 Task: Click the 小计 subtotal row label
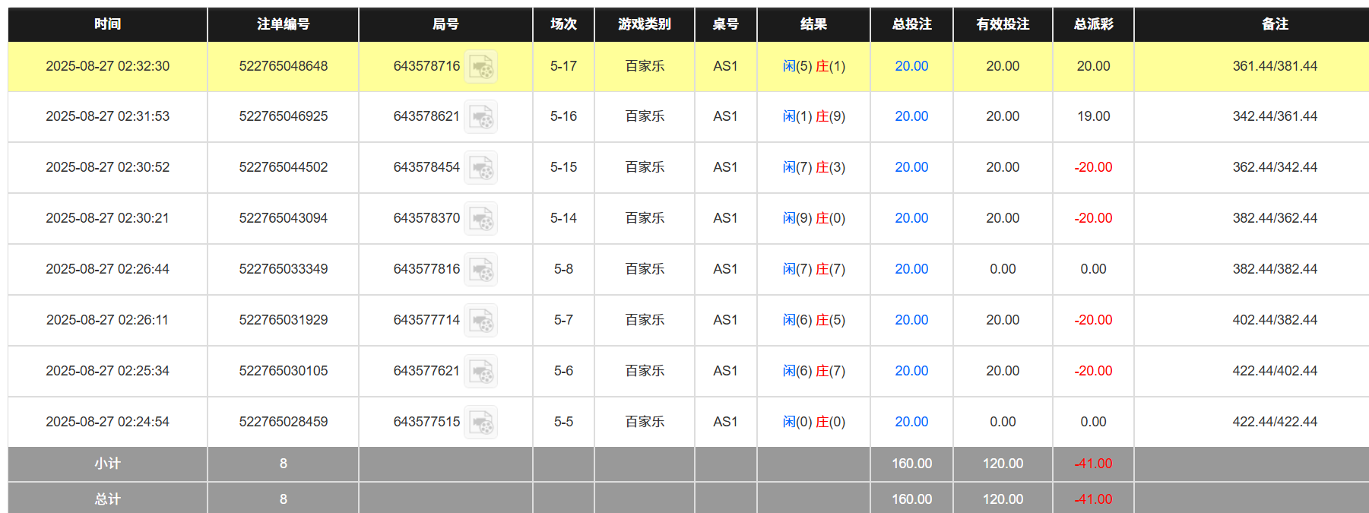[107, 464]
